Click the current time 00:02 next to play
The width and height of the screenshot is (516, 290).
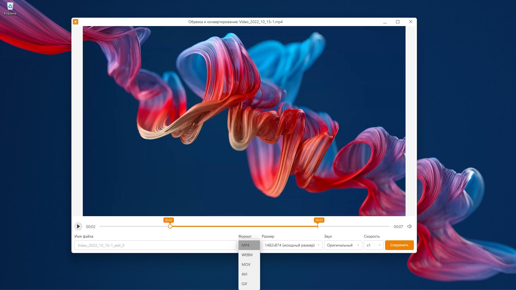coord(91,227)
